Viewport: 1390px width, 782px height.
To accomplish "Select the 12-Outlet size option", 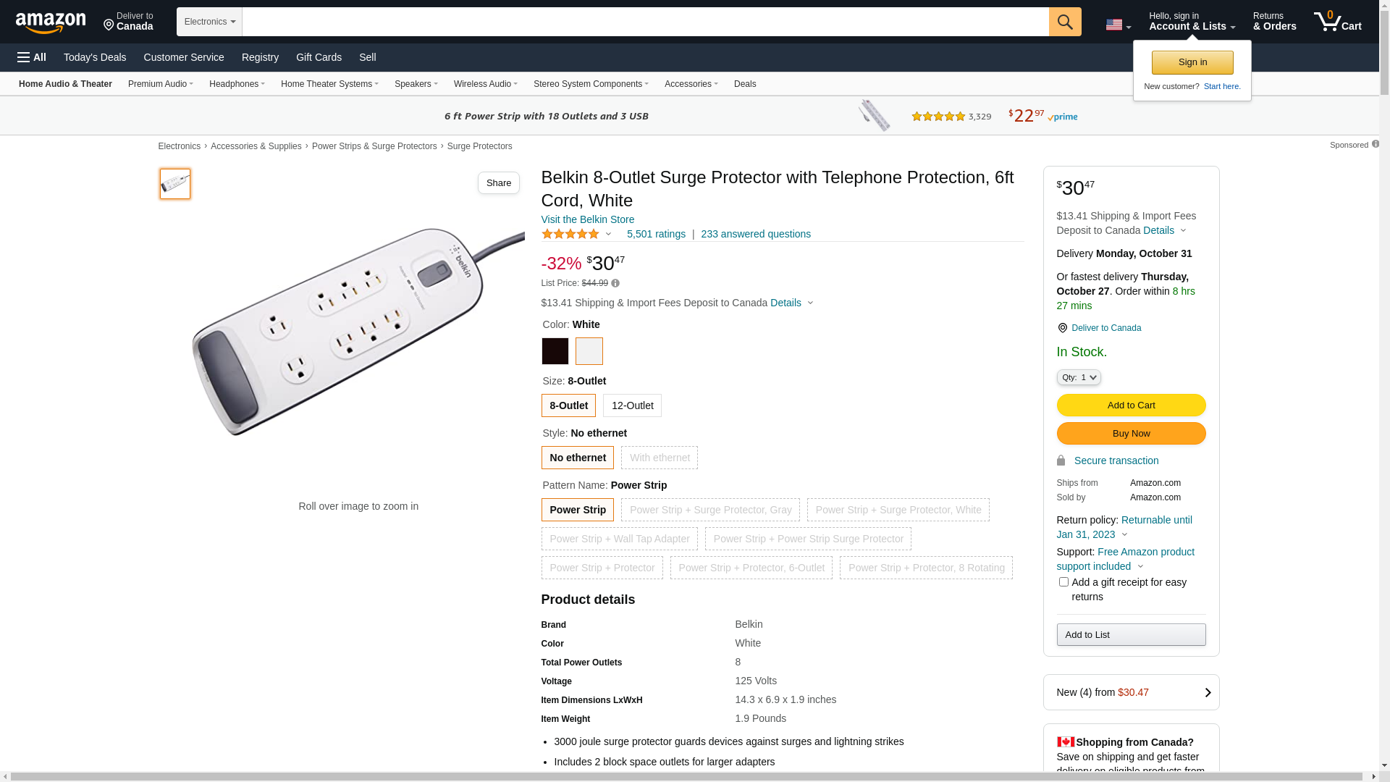I will [x=632, y=405].
